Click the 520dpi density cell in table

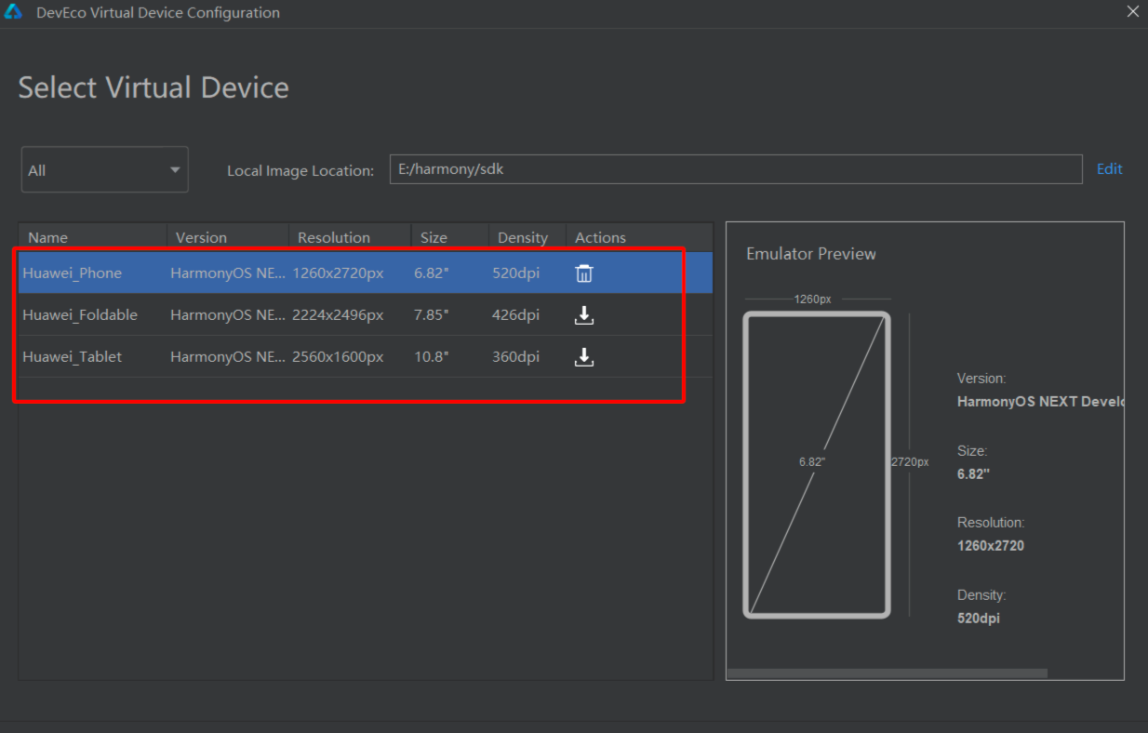515,273
